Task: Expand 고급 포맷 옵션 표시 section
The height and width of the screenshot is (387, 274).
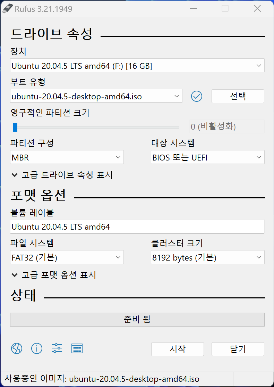Action: [x=54, y=275]
